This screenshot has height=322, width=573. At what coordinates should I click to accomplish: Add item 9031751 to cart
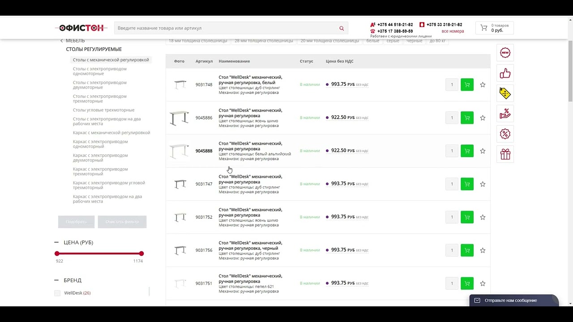[x=467, y=283]
